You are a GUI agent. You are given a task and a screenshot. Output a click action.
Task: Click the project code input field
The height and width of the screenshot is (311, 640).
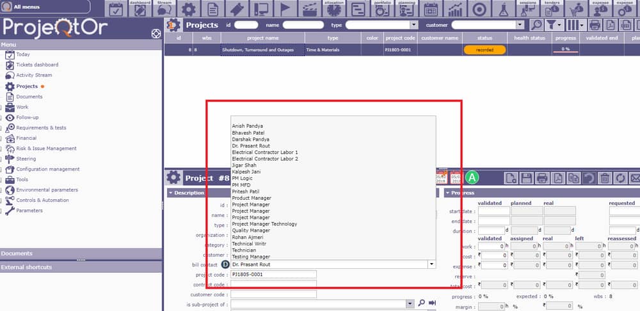273,275
